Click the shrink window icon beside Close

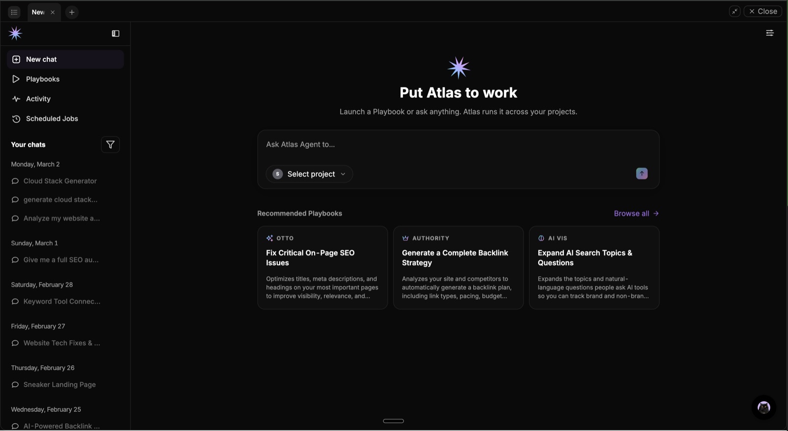tap(735, 11)
